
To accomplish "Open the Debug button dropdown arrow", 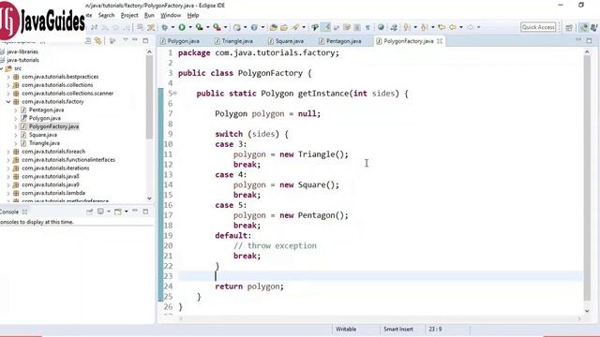I will tap(172, 27).
